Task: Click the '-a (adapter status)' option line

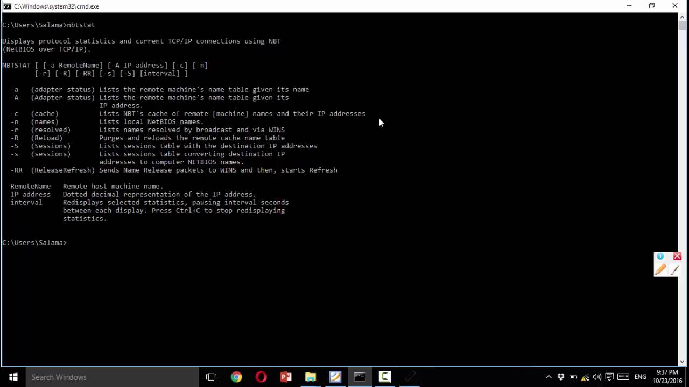Action: coord(159,89)
